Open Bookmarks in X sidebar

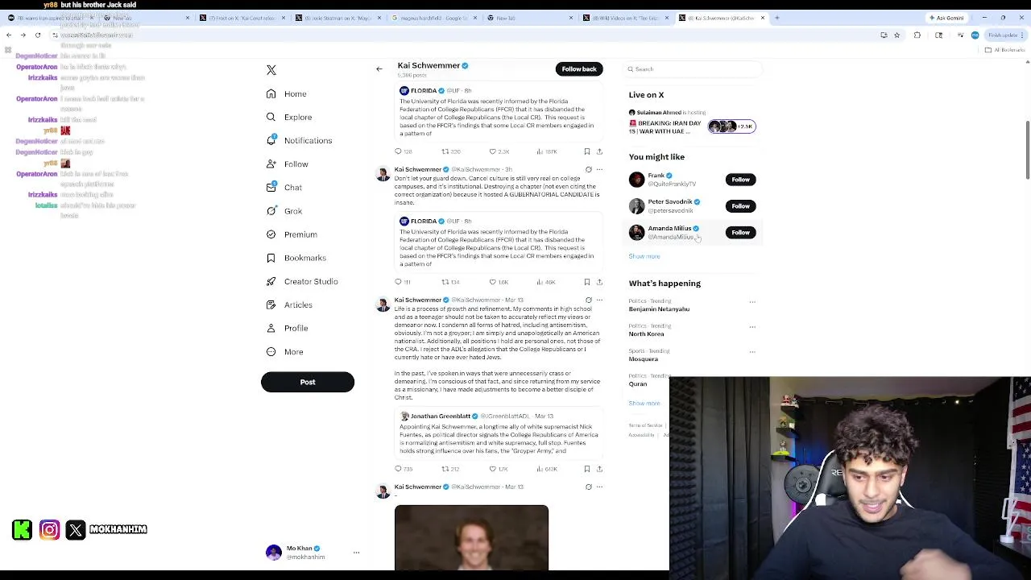296,258
